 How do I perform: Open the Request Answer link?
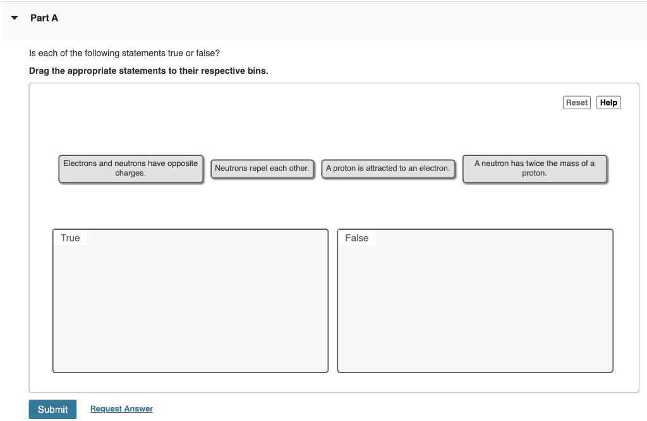[121, 408]
